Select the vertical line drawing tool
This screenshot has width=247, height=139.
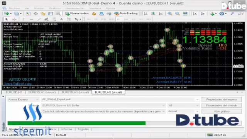24,19
